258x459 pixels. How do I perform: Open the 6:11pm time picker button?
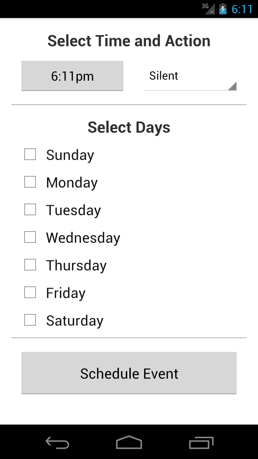[x=72, y=76]
